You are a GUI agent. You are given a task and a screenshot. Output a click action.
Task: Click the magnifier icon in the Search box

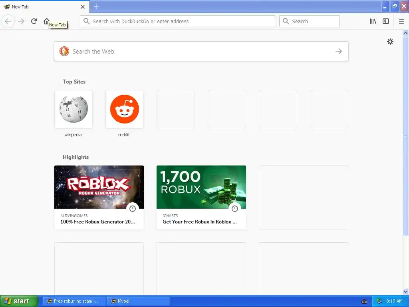(x=286, y=21)
